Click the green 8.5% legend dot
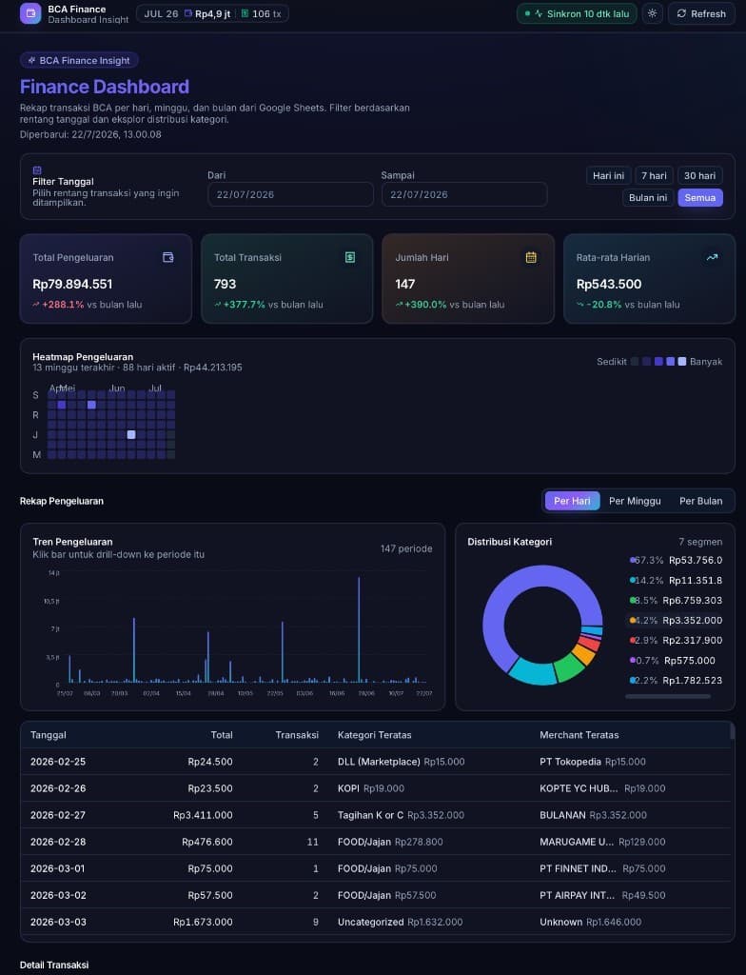This screenshot has height=975, width=746. tap(632, 600)
